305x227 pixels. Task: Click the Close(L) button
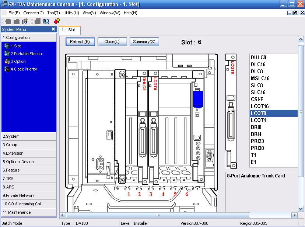[112, 42]
